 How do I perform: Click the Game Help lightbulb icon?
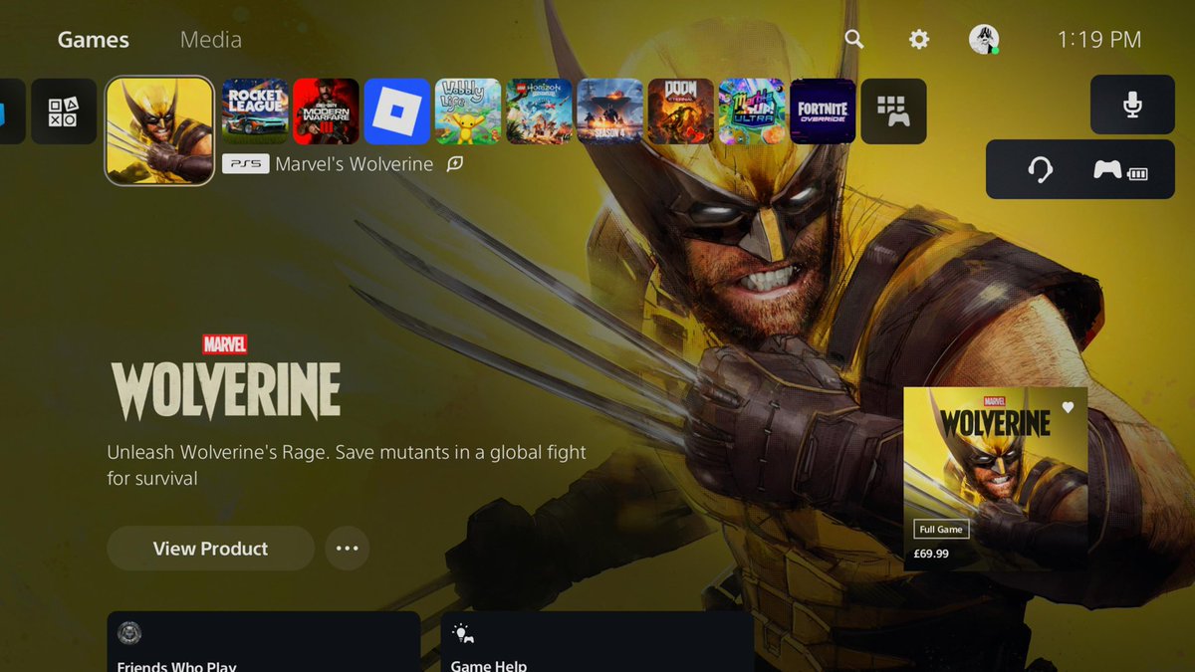coord(463,633)
